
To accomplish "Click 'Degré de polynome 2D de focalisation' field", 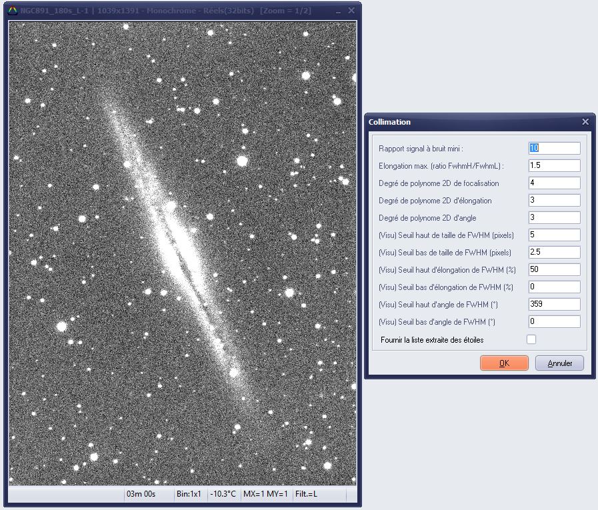I will 553,183.
